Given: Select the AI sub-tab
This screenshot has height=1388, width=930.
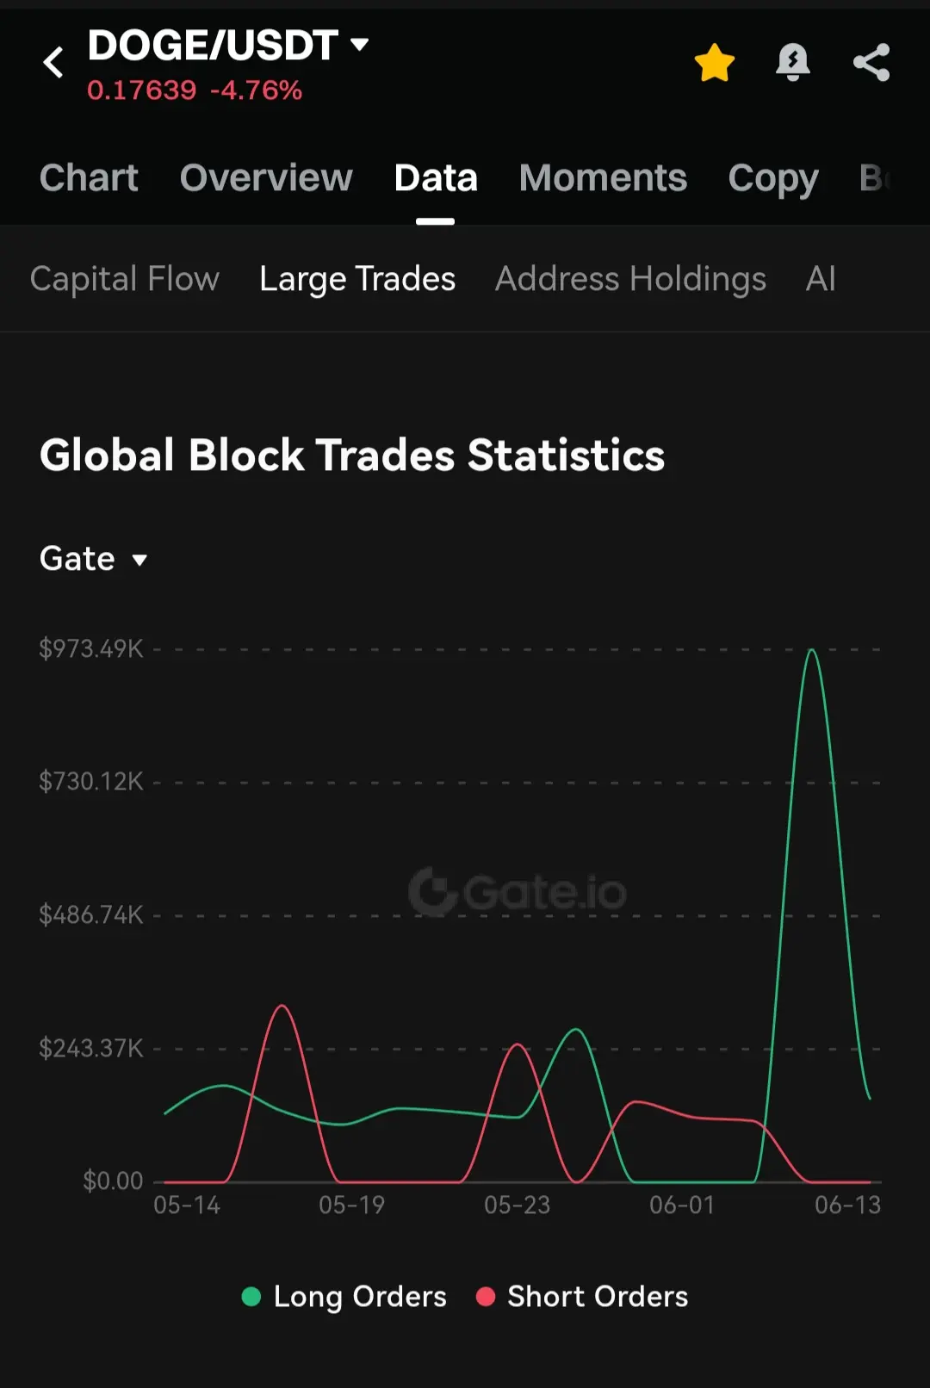Looking at the screenshot, I should tap(821, 279).
